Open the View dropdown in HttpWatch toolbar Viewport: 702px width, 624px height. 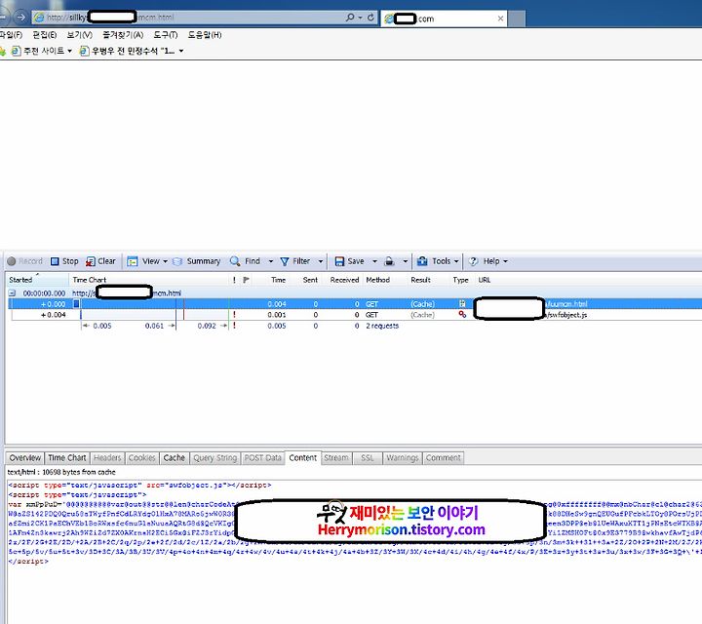[148, 261]
